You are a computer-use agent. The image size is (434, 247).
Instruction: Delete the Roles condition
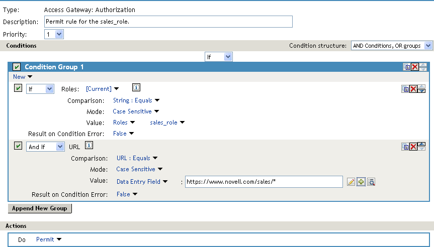pyautogui.click(x=413, y=89)
